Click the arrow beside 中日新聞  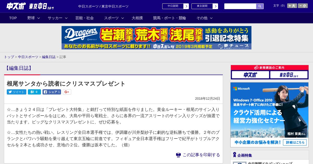click(x=186, y=6)
